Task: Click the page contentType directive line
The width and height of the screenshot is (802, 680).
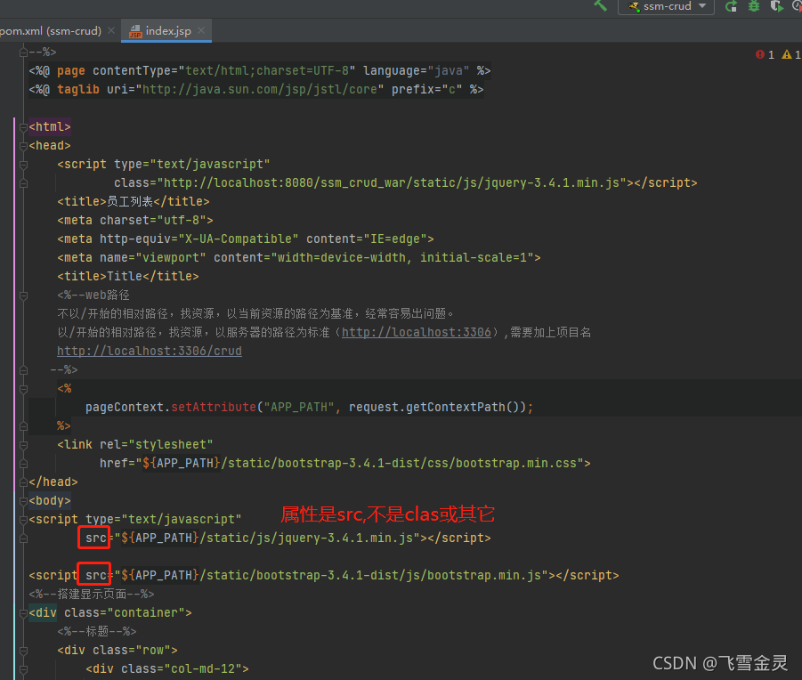Action: coord(260,70)
